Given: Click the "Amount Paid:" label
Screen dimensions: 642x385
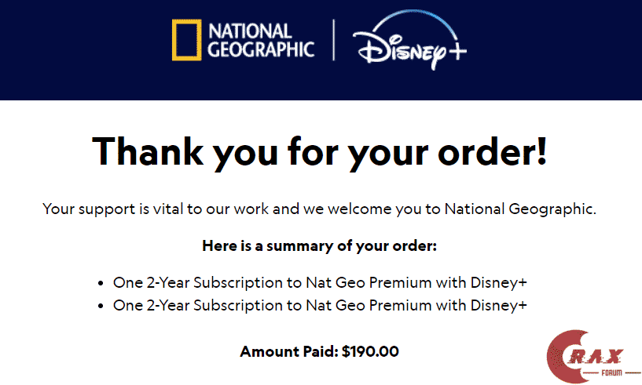Looking at the screenshot, I should click(x=289, y=351).
